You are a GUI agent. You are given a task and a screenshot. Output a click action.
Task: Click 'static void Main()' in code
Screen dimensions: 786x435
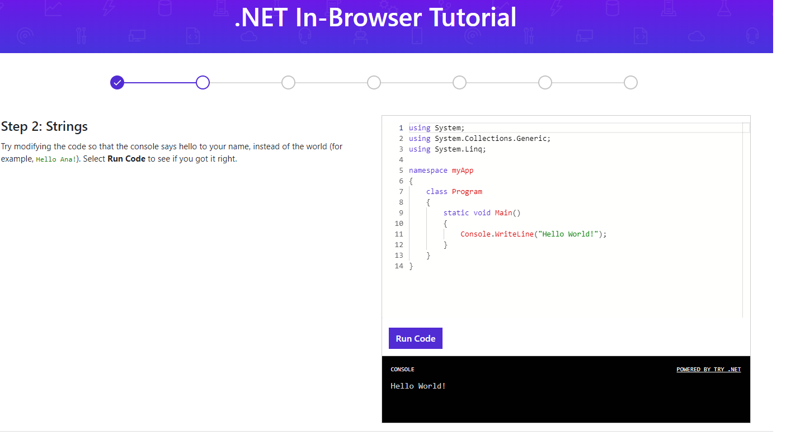coord(482,213)
